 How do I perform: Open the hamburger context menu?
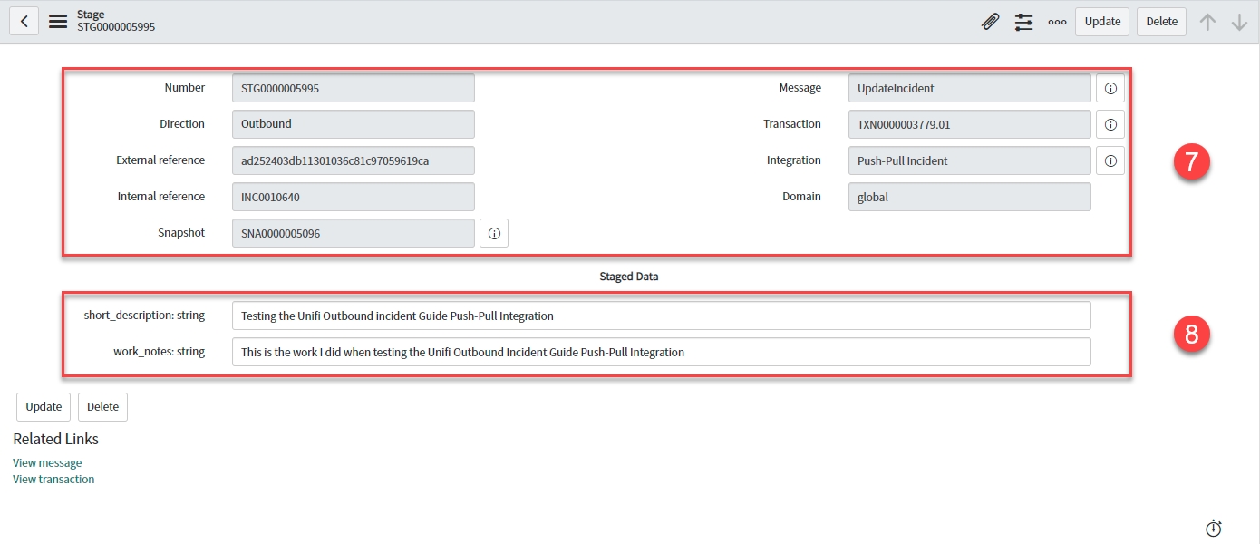click(x=58, y=22)
